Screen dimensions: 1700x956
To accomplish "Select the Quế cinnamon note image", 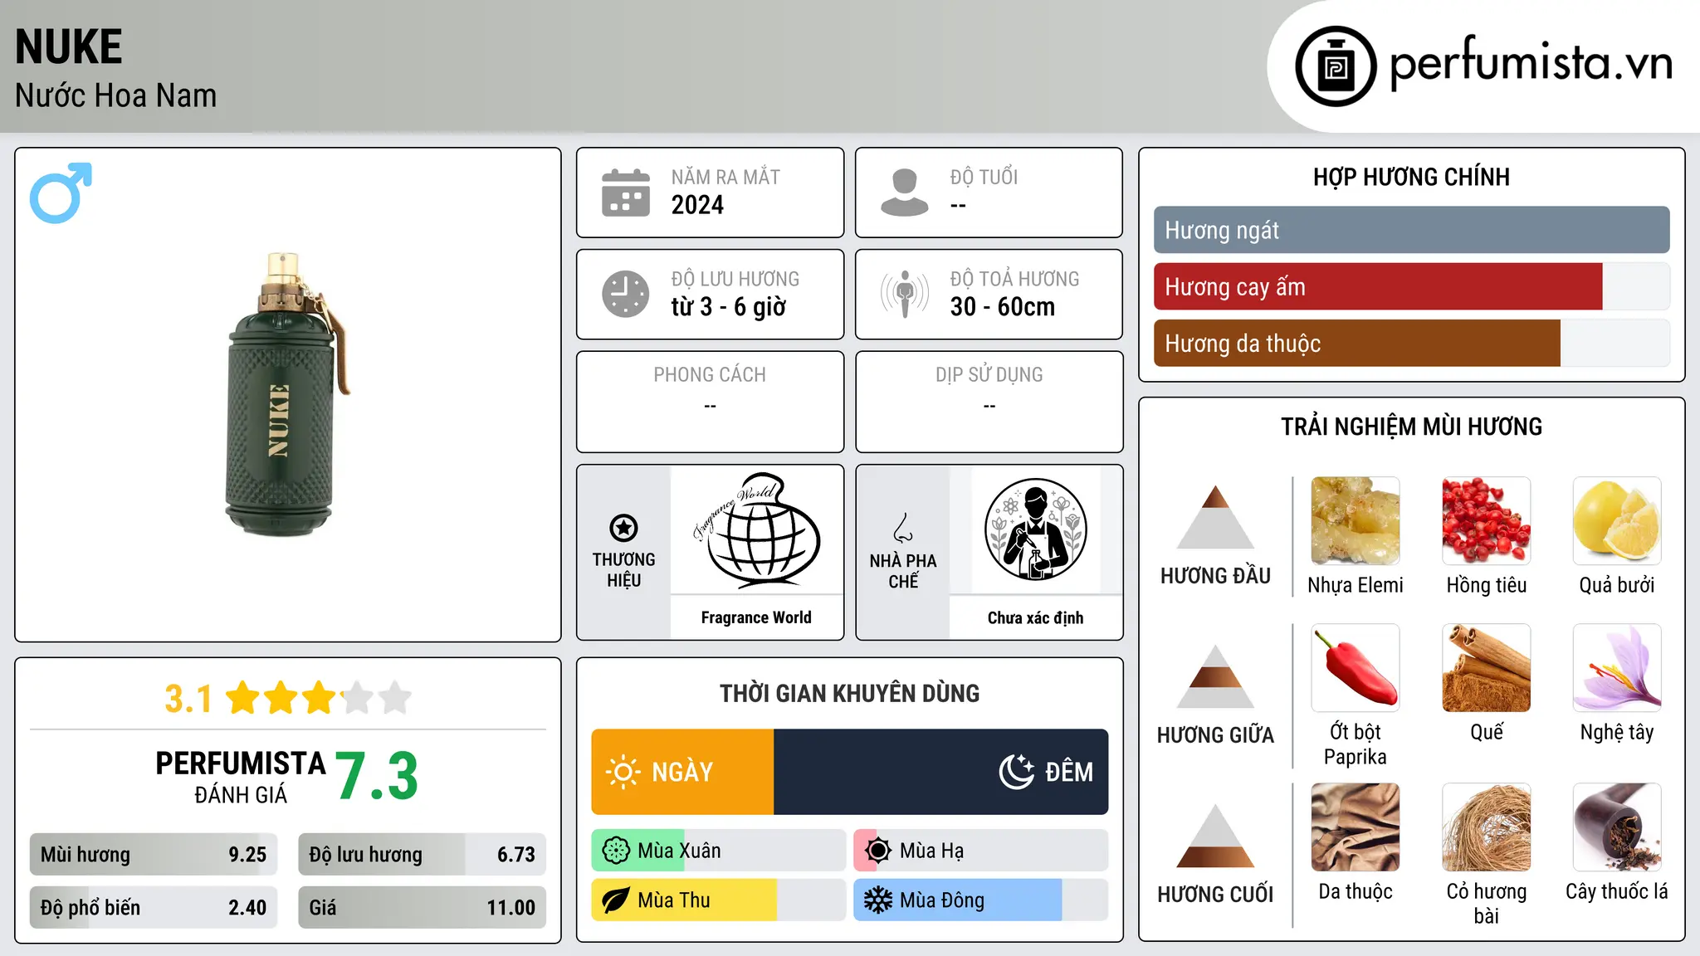I will (1486, 668).
